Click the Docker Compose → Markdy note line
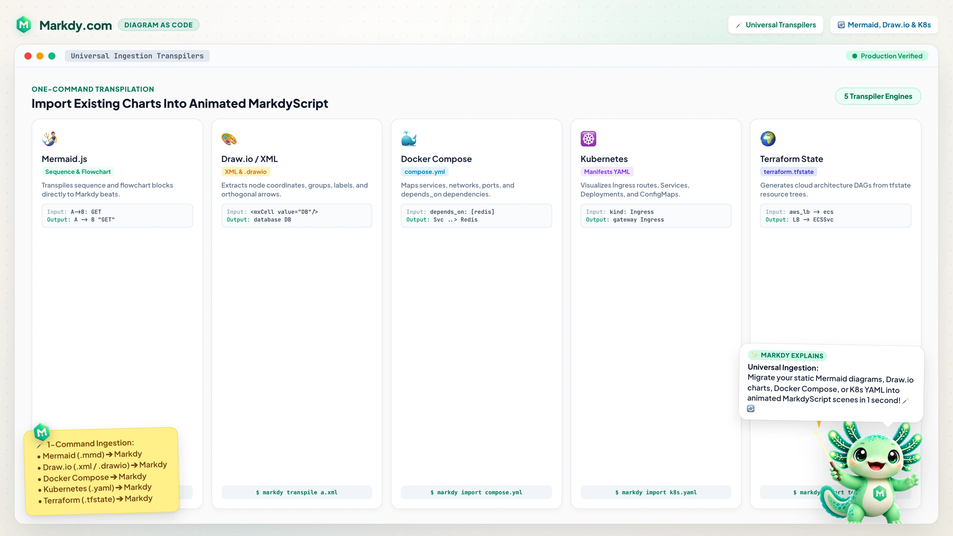Image resolution: width=953 pixels, height=536 pixels. 92,477
